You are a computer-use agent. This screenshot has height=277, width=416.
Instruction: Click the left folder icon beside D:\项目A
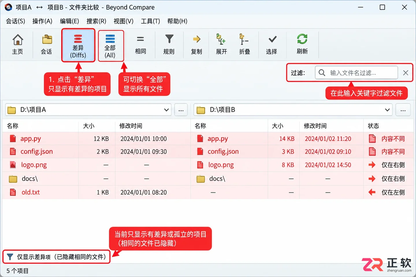[12, 110]
